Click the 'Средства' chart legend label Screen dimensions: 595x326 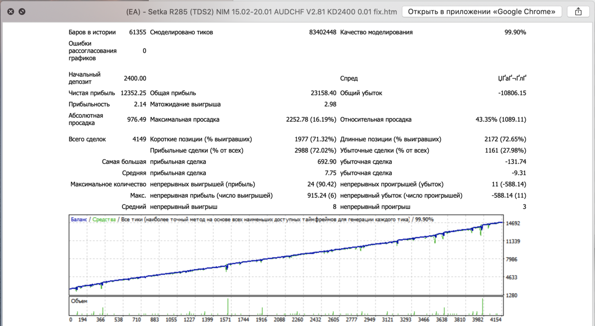click(x=104, y=219)
